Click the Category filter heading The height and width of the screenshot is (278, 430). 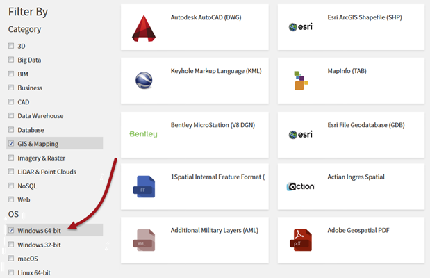(25, 29)
